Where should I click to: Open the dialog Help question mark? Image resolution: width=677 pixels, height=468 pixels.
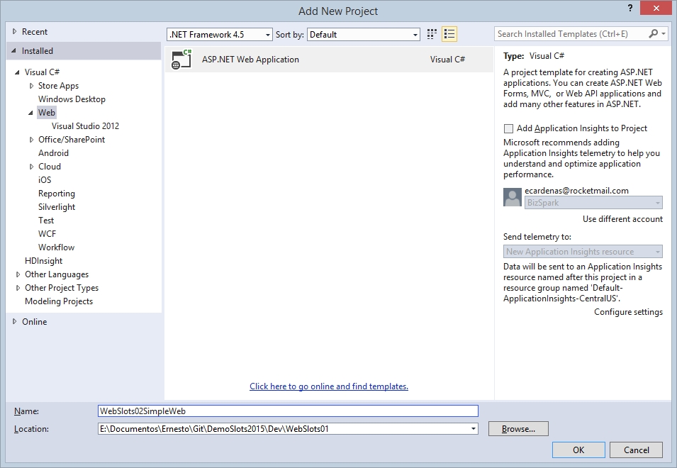[630, 9]
